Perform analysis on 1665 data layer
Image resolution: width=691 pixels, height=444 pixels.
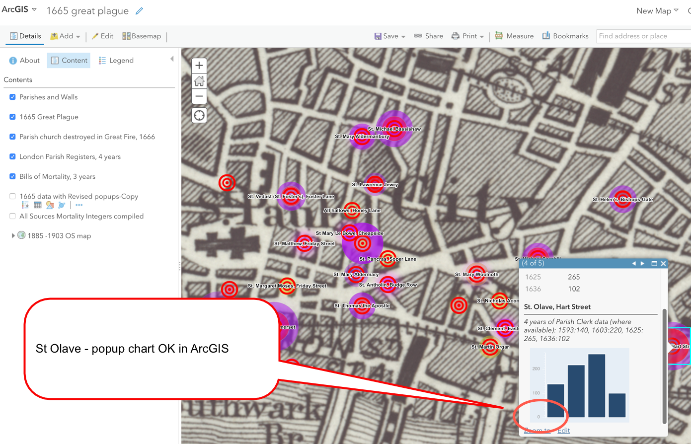coord(62,205)
